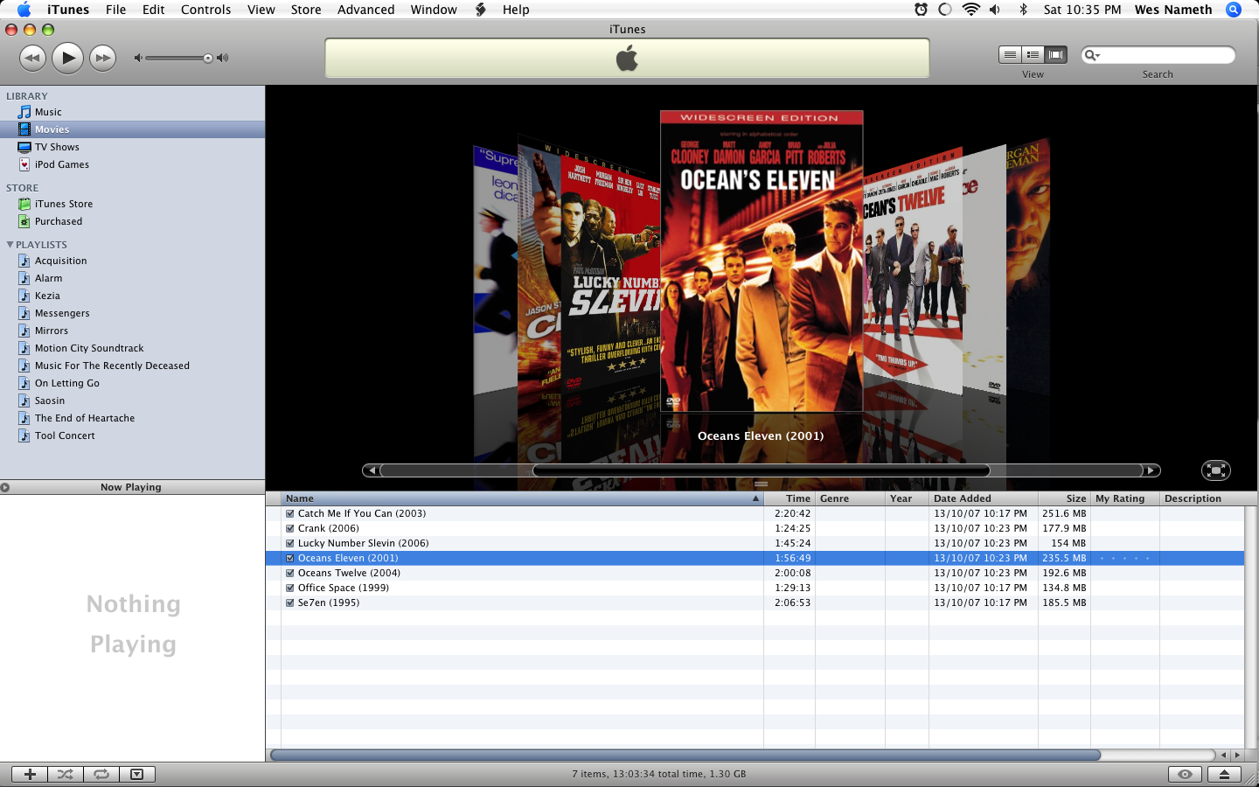Switch to list view icon
The height and width of the screenshot is (787, 1259).
(x=1010, y=55)
